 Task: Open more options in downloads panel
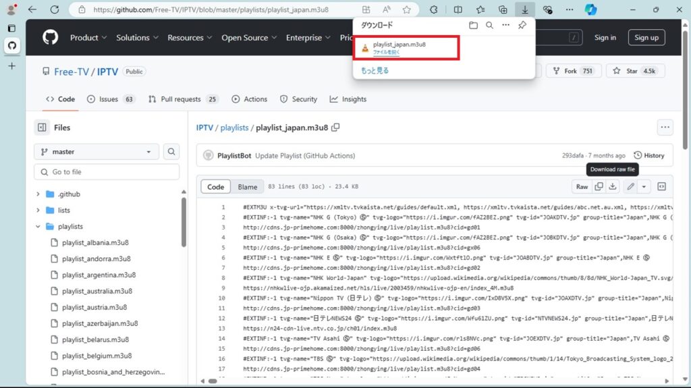pyautogui.click(x=505, y=25)
